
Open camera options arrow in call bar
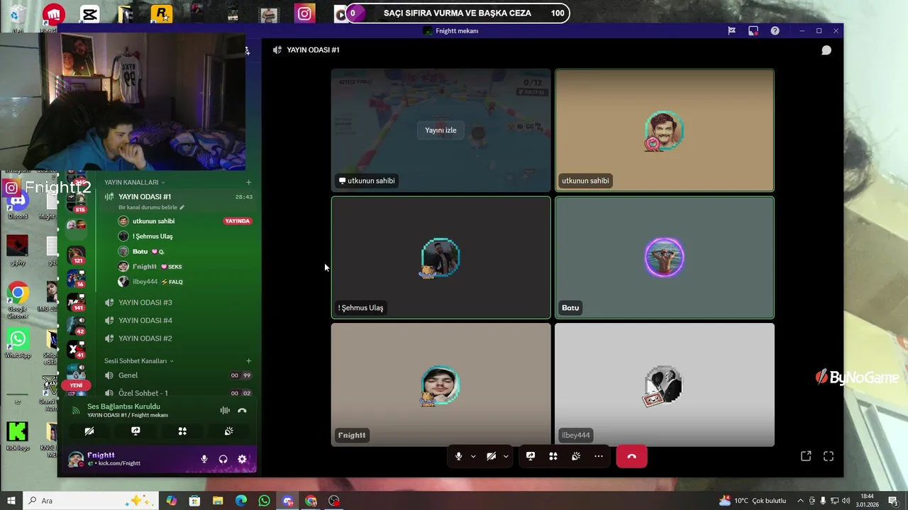506,456
